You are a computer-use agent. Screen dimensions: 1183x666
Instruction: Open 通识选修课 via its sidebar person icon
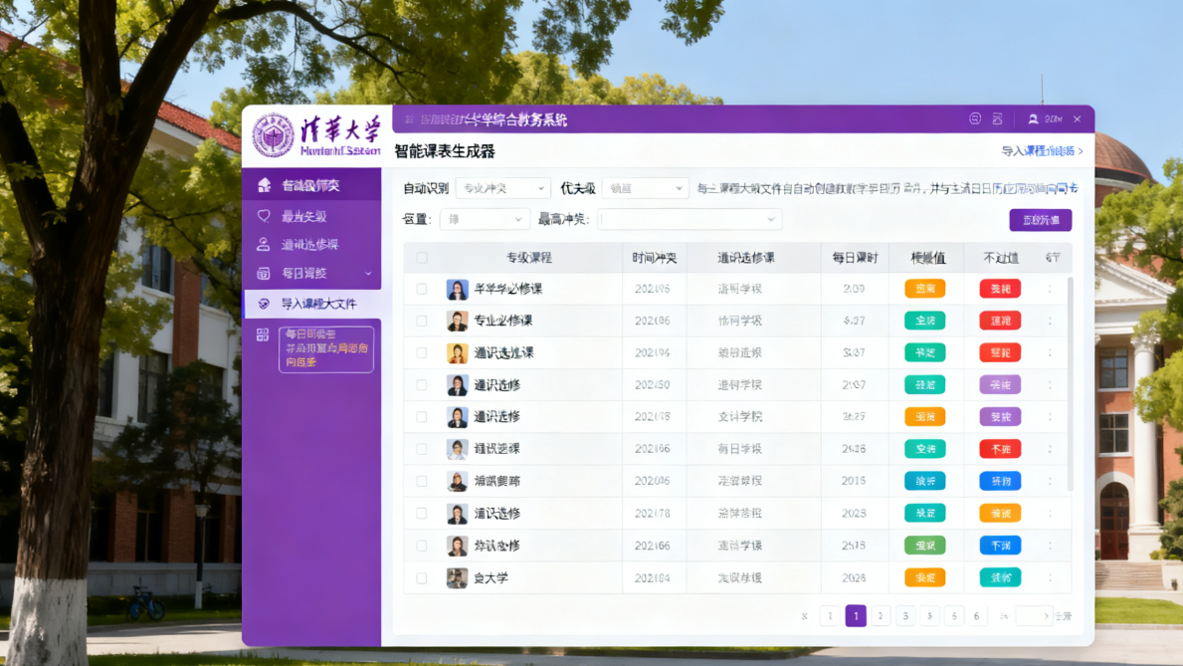click(x=262, y=244)
